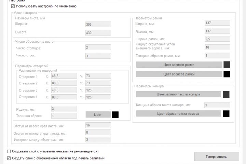246x164 pixels.
Task: Click black swatch beside 'Цвет абриса текста номера'
Action: (226, 114)
